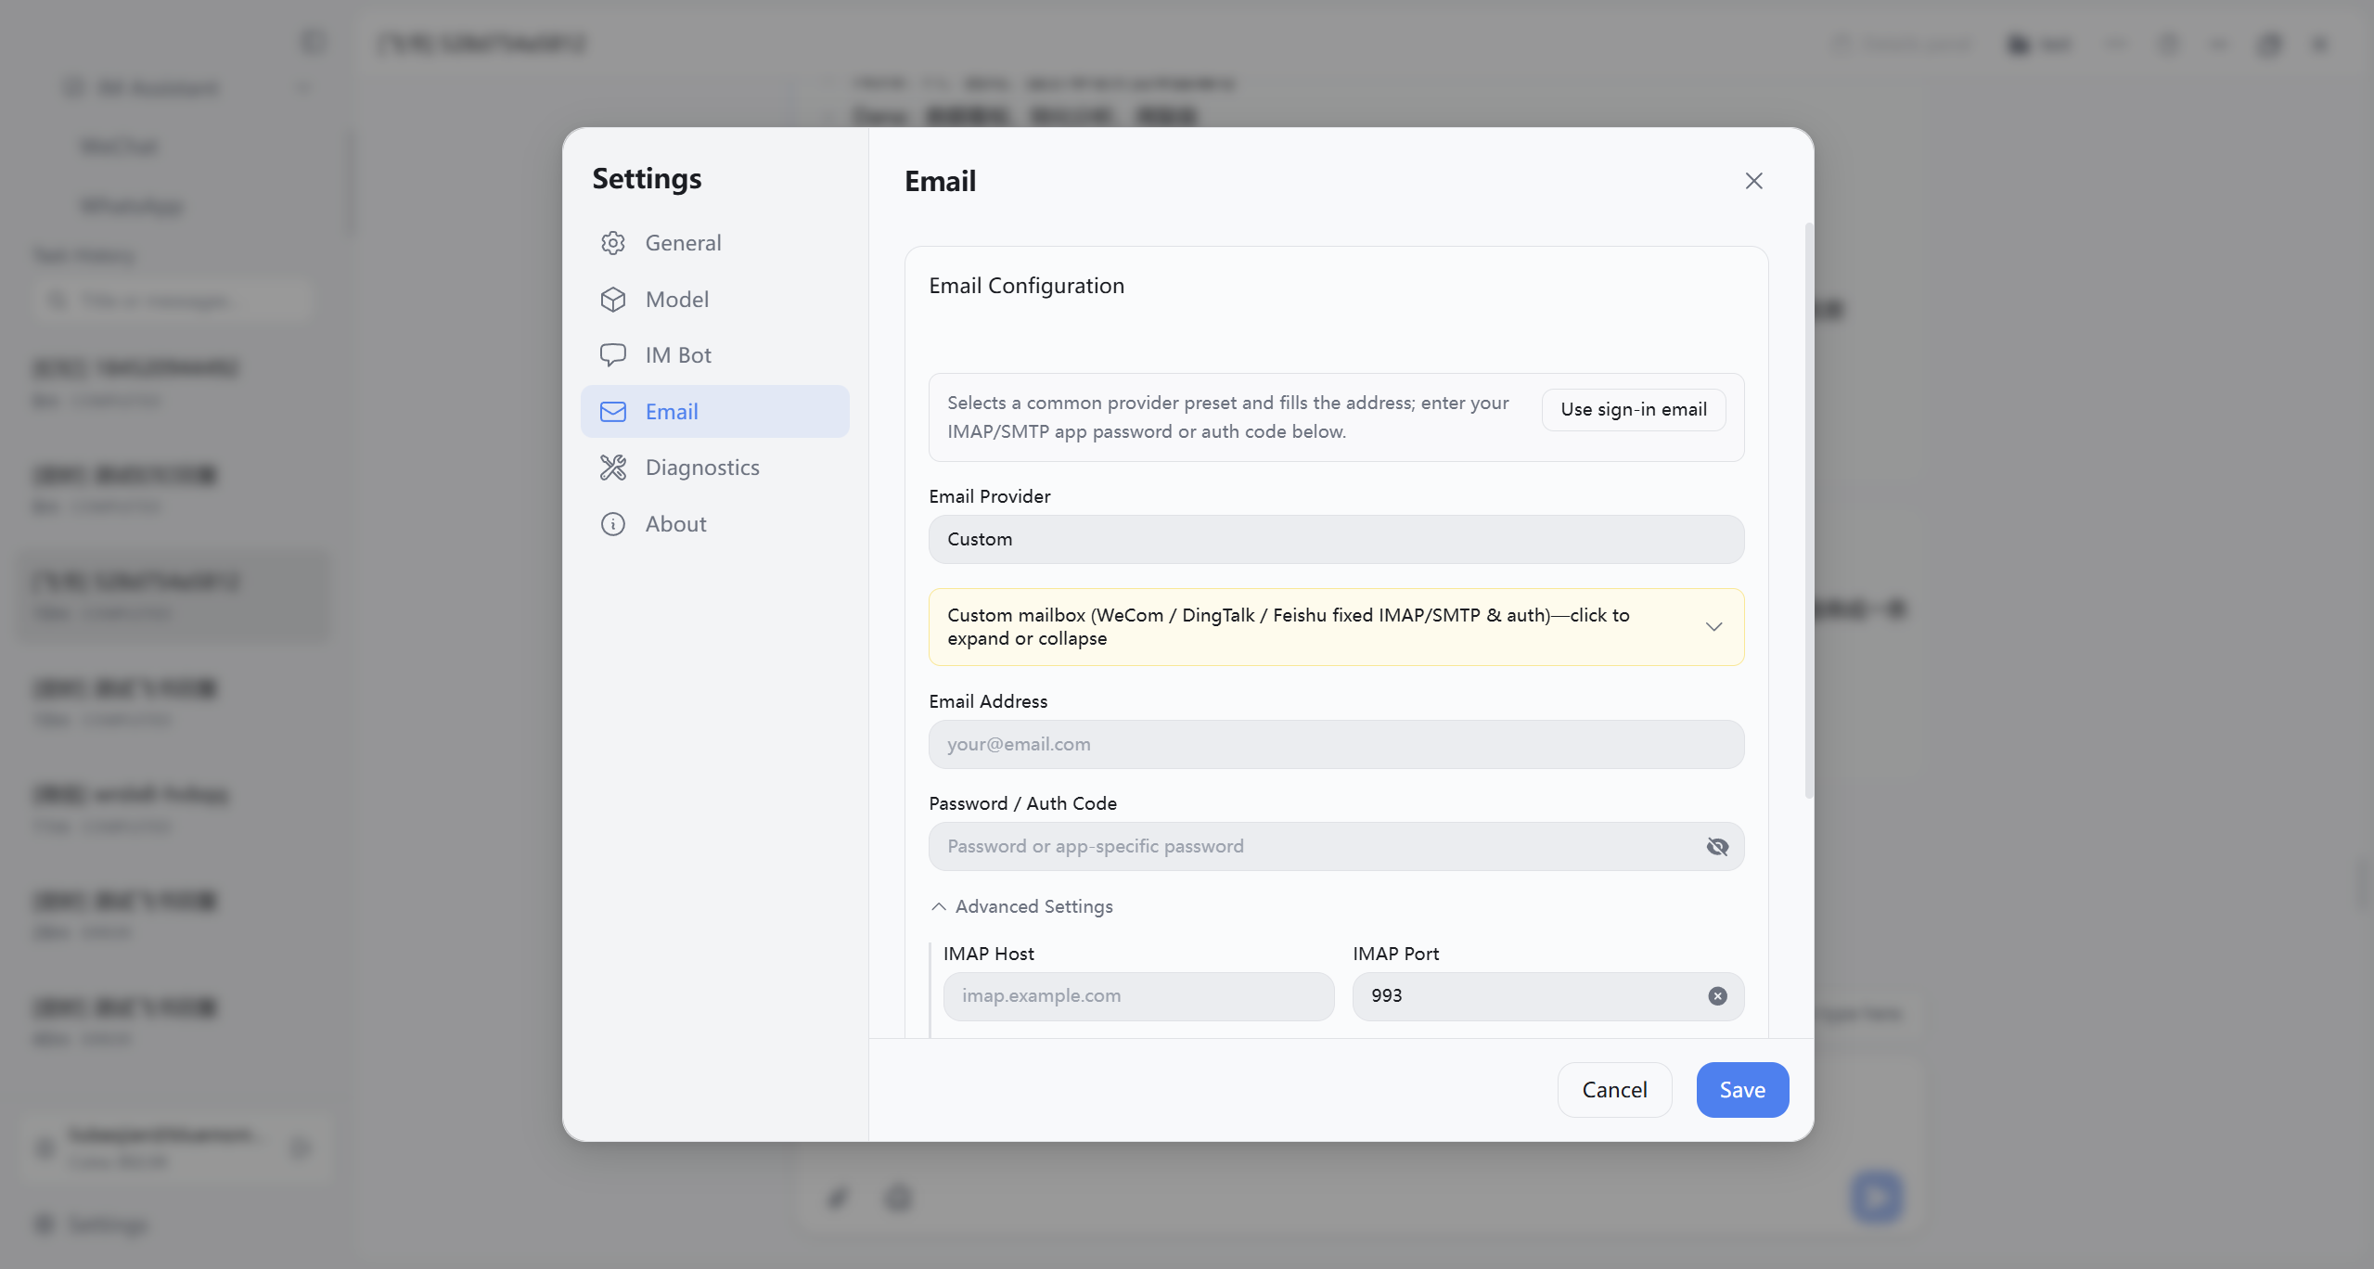Focus the IMAP Host field
Viewport: 2374px width, 1269px height.
[1138, 996]
